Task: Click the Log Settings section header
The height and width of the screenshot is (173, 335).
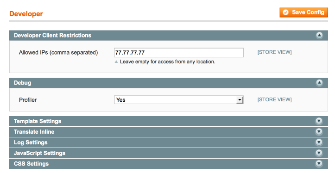Action: 169,142
